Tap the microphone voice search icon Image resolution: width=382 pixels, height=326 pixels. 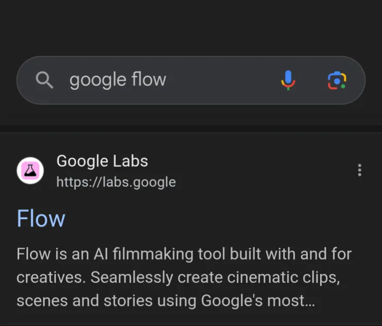click(288, 80)
